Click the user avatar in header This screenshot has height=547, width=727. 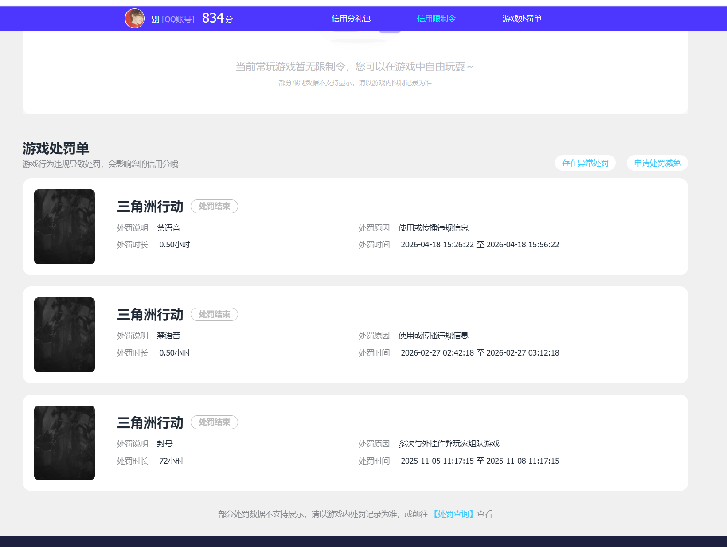135,19
